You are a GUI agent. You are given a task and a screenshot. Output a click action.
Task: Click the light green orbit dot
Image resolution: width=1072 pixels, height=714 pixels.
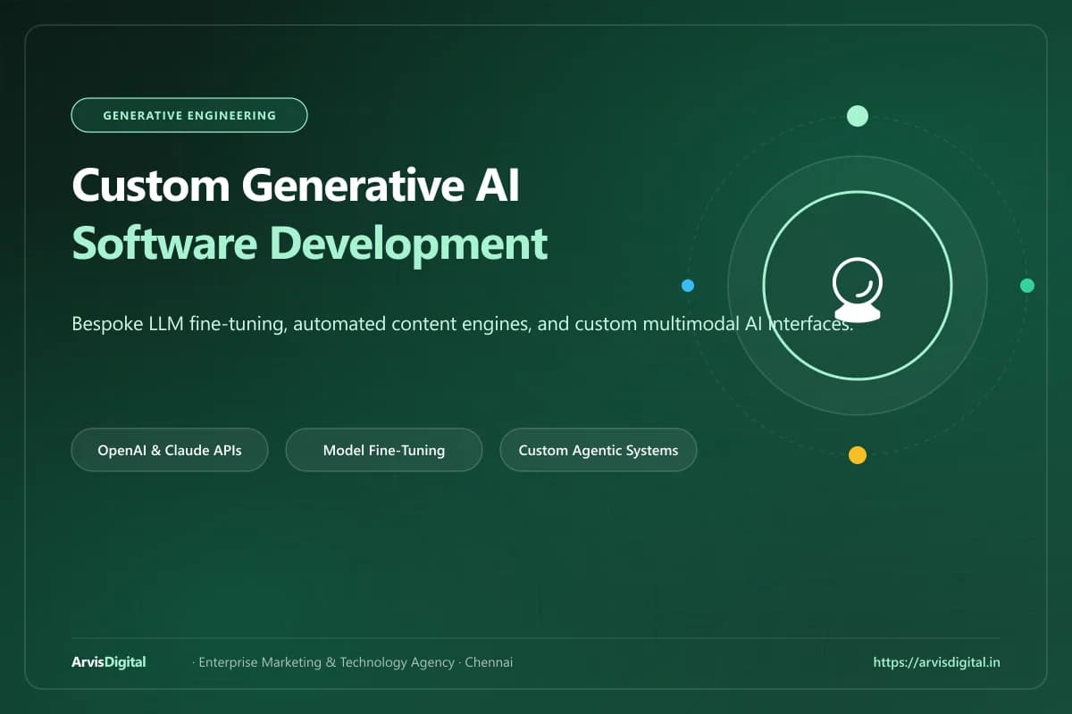tap(858, 115)
